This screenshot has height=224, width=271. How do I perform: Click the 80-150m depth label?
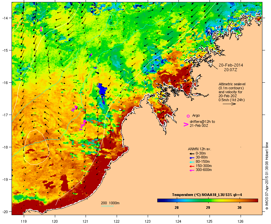[x=203, y=162]
